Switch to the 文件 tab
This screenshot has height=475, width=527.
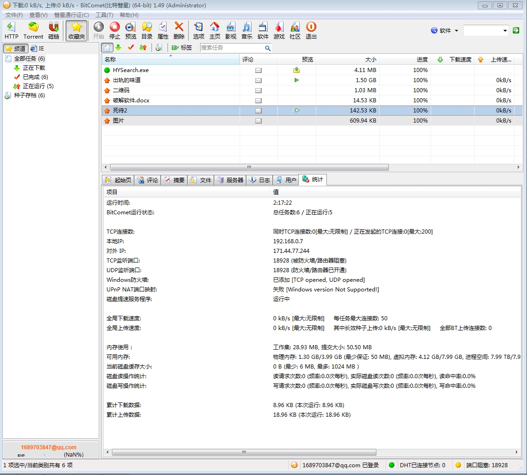pos(201,180)
